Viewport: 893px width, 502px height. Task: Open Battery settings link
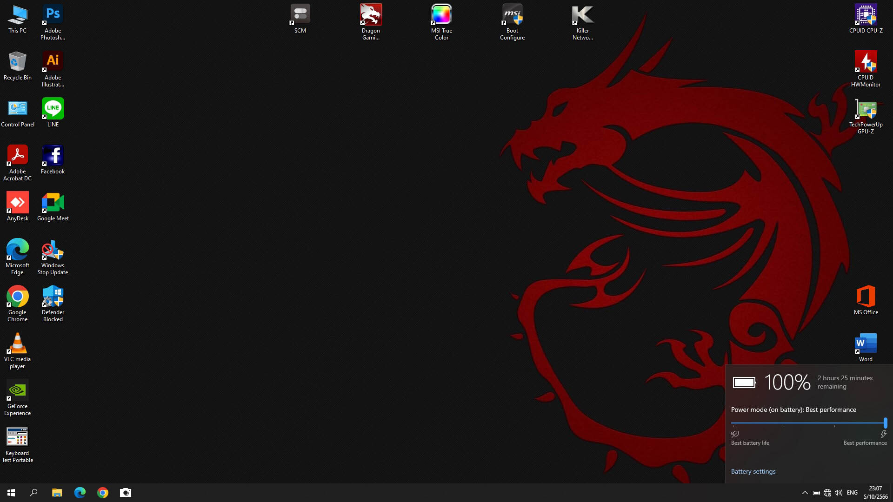point(753,471)
